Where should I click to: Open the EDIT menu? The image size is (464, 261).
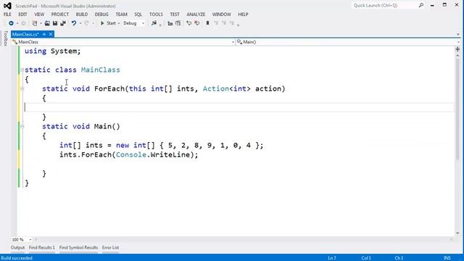pyautogui.click(x=22, y=14)
